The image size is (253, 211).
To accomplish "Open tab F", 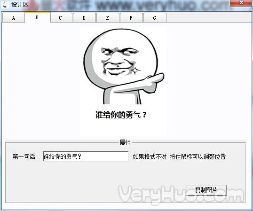I will (131, 18).
